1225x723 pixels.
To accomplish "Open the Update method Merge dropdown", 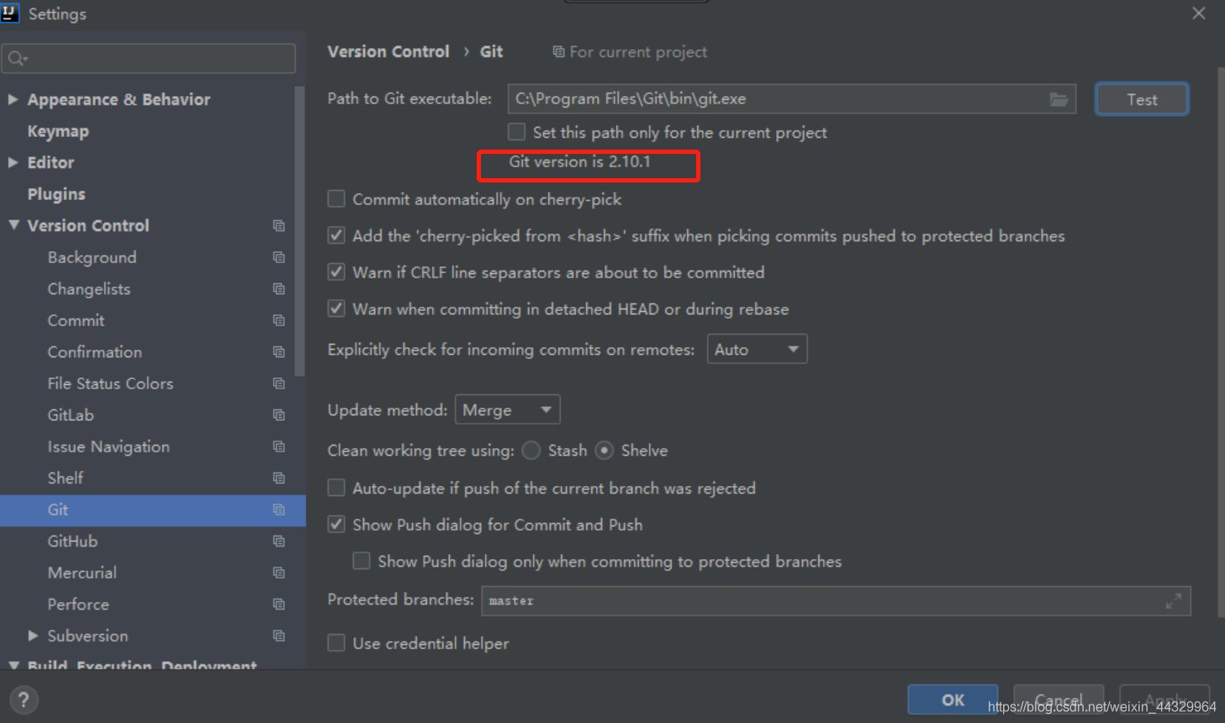I will [x=507, y=410].
